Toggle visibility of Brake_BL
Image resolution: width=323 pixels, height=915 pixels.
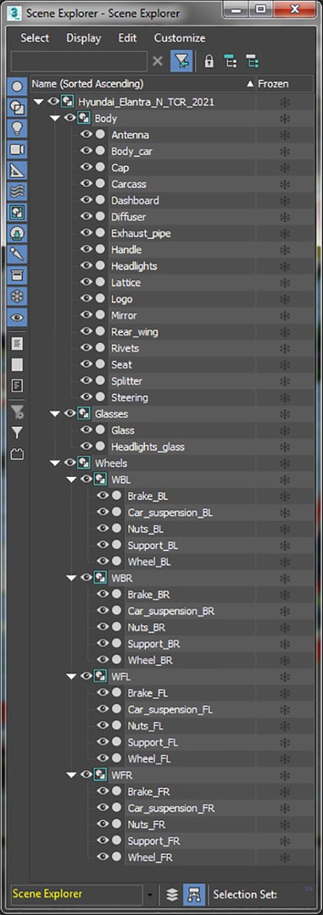103,496
